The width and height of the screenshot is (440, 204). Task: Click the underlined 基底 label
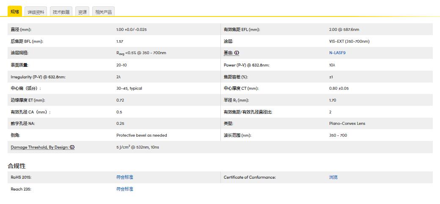[228, 53]
